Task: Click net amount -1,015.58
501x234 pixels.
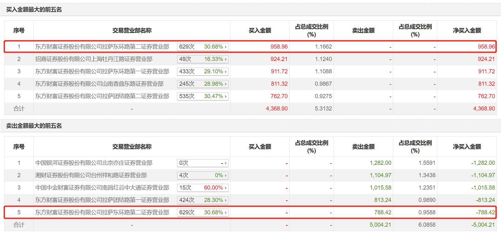Action: click(x=483, y=188)
